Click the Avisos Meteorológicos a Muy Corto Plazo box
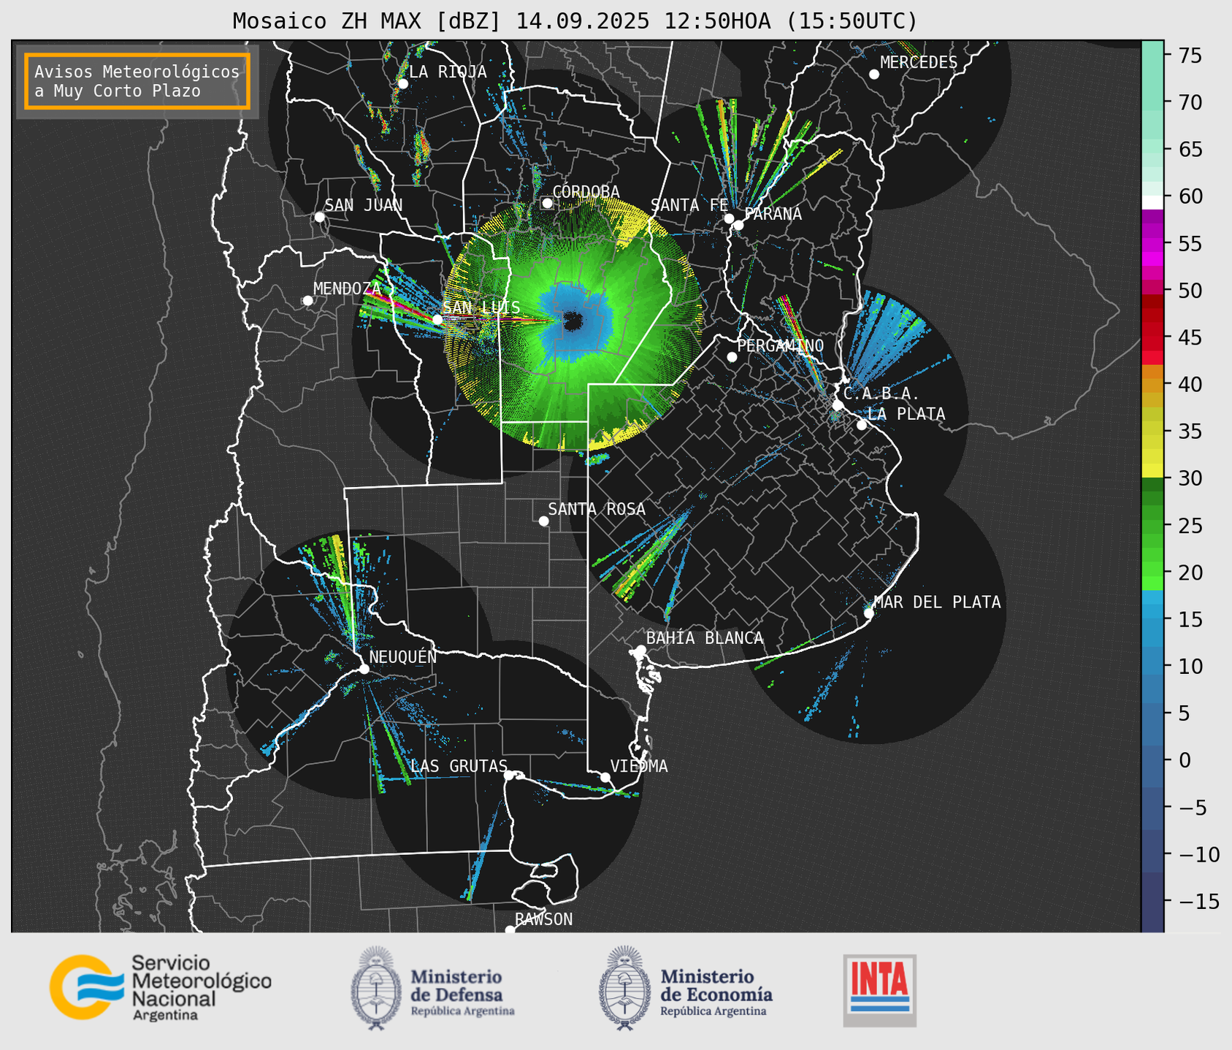This screenshot has height=1050, width=1232. coord(137,81)
